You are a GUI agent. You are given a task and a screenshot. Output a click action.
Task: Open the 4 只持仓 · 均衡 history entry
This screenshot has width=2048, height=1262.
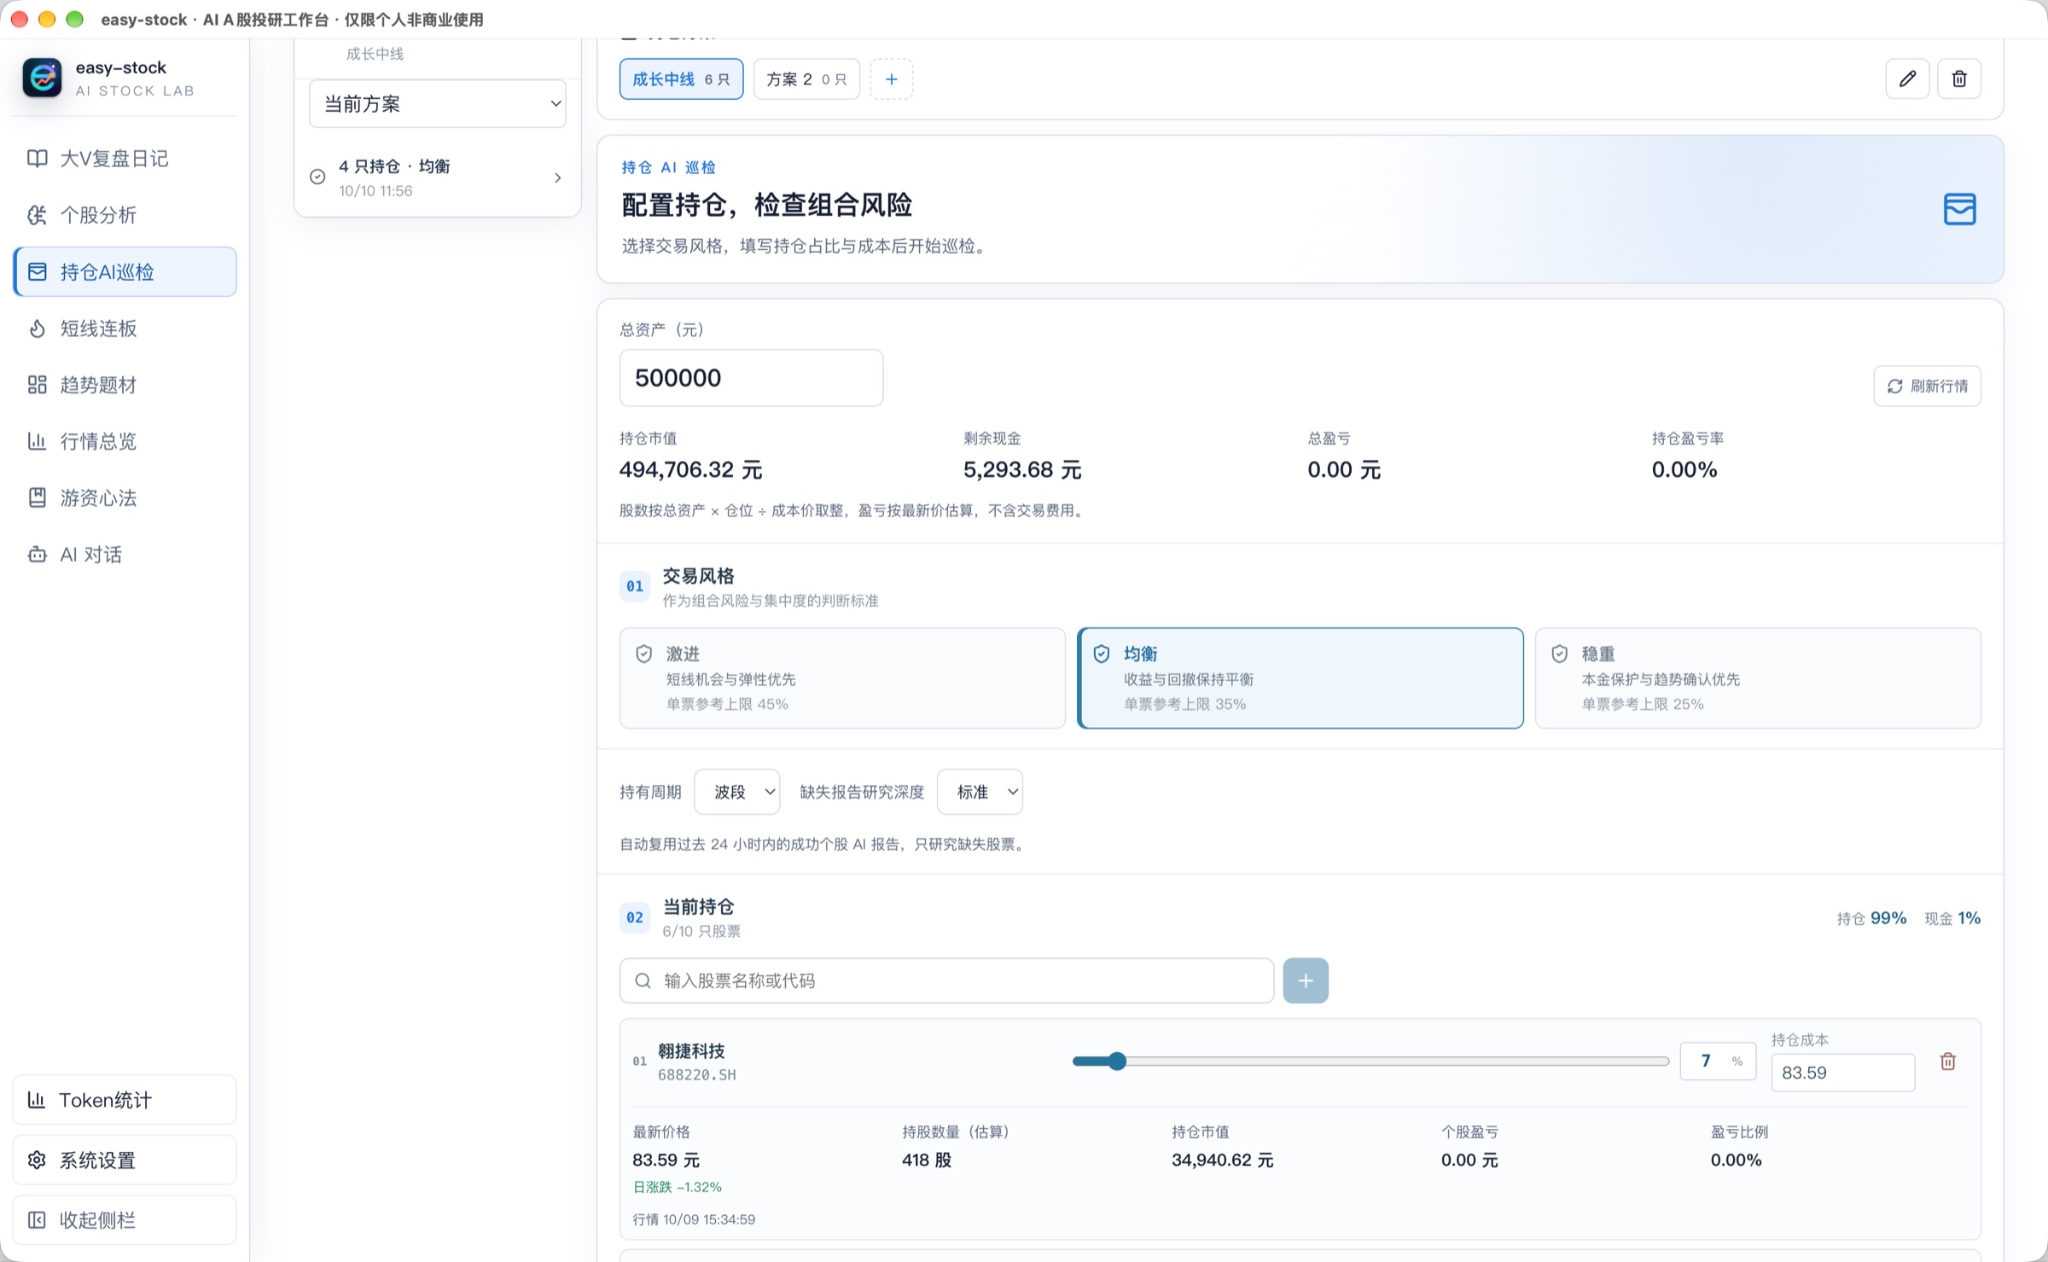click(437, 177)
